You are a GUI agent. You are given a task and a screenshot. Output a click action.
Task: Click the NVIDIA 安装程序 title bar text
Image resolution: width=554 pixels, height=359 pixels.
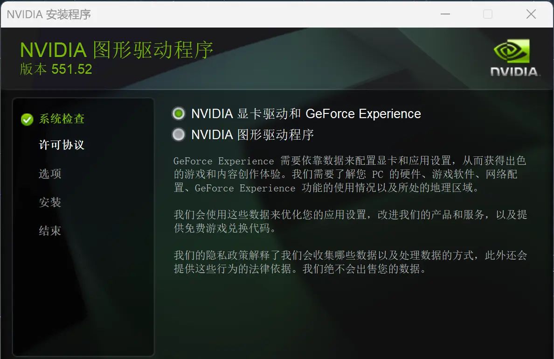49,14
